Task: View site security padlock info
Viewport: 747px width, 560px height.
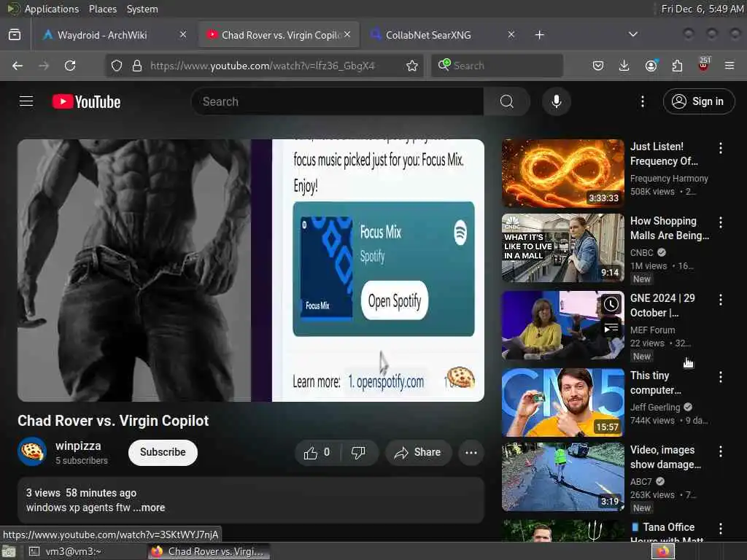Action: point(137,66)
